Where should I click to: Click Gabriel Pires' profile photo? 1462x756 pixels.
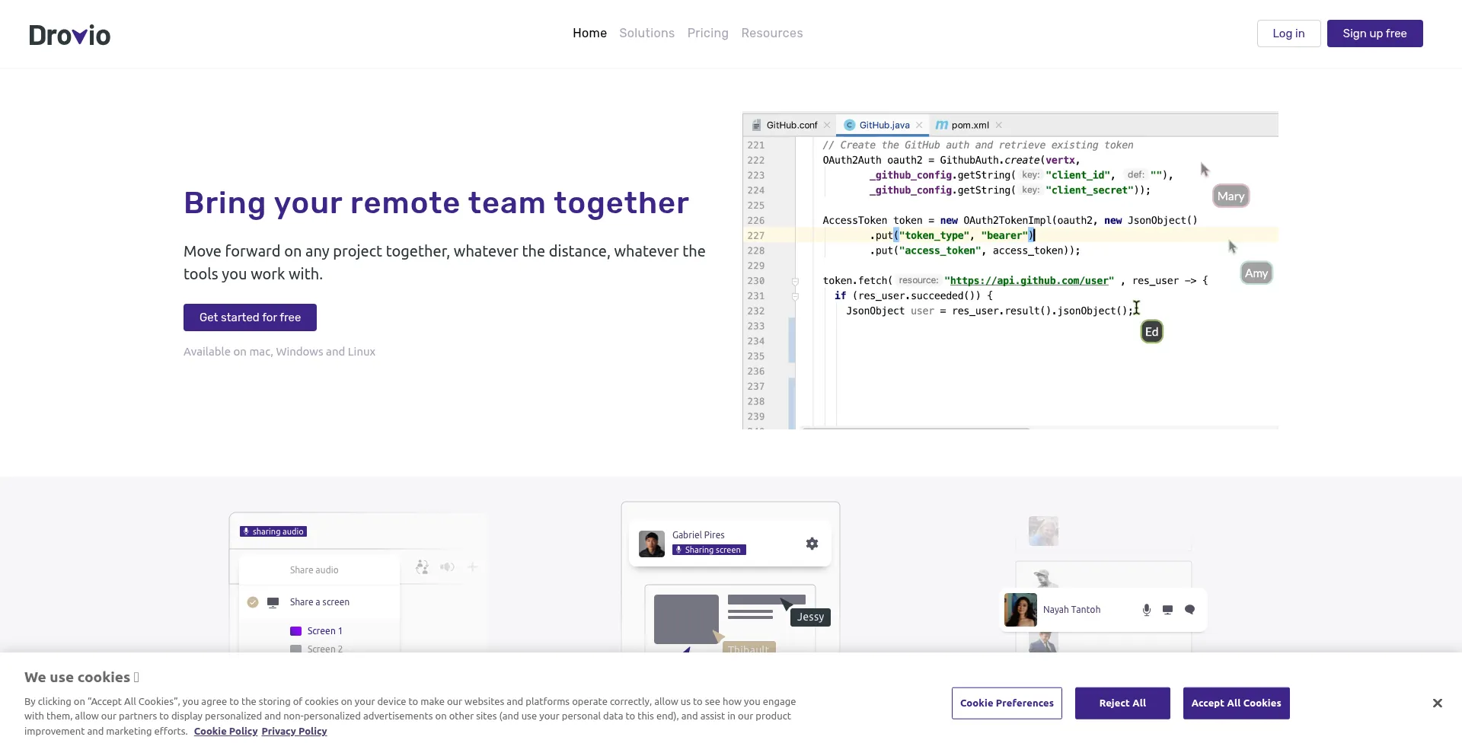click(651, 544)
